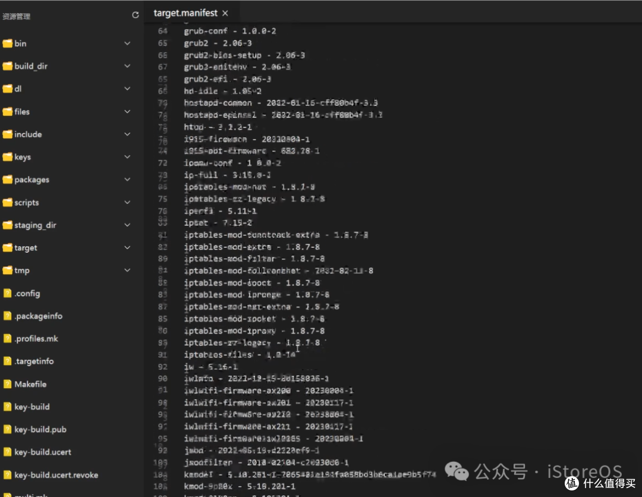Open the .config file name
The image size is (642, 497).
27,294
